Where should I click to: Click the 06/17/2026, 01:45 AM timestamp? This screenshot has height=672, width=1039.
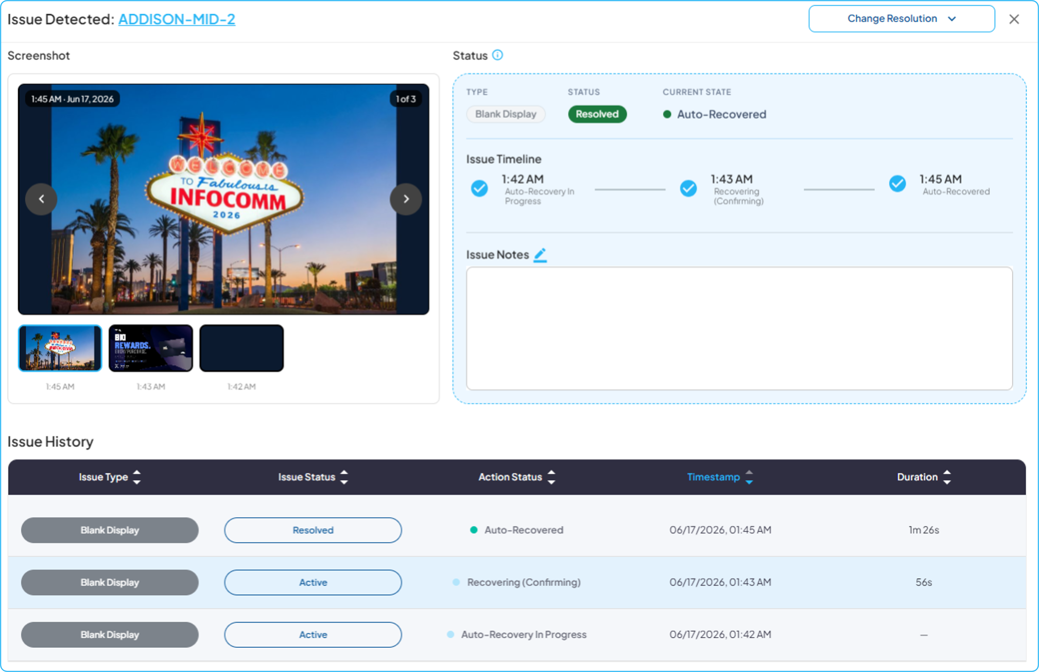[720, 530]
